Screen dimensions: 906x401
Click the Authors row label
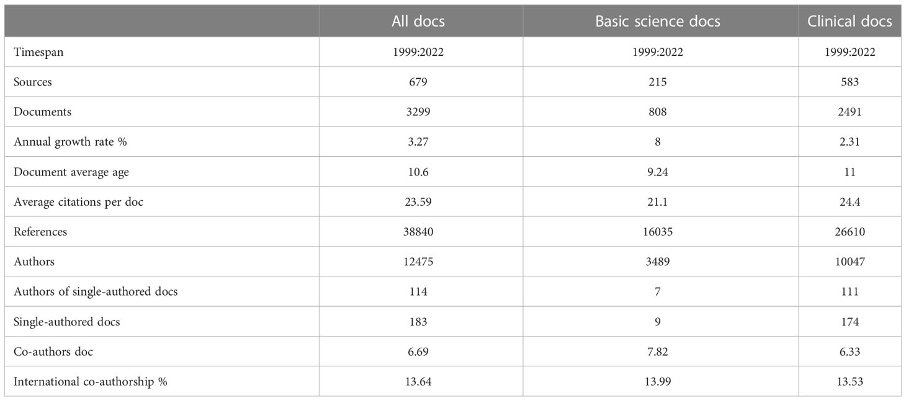34,262
